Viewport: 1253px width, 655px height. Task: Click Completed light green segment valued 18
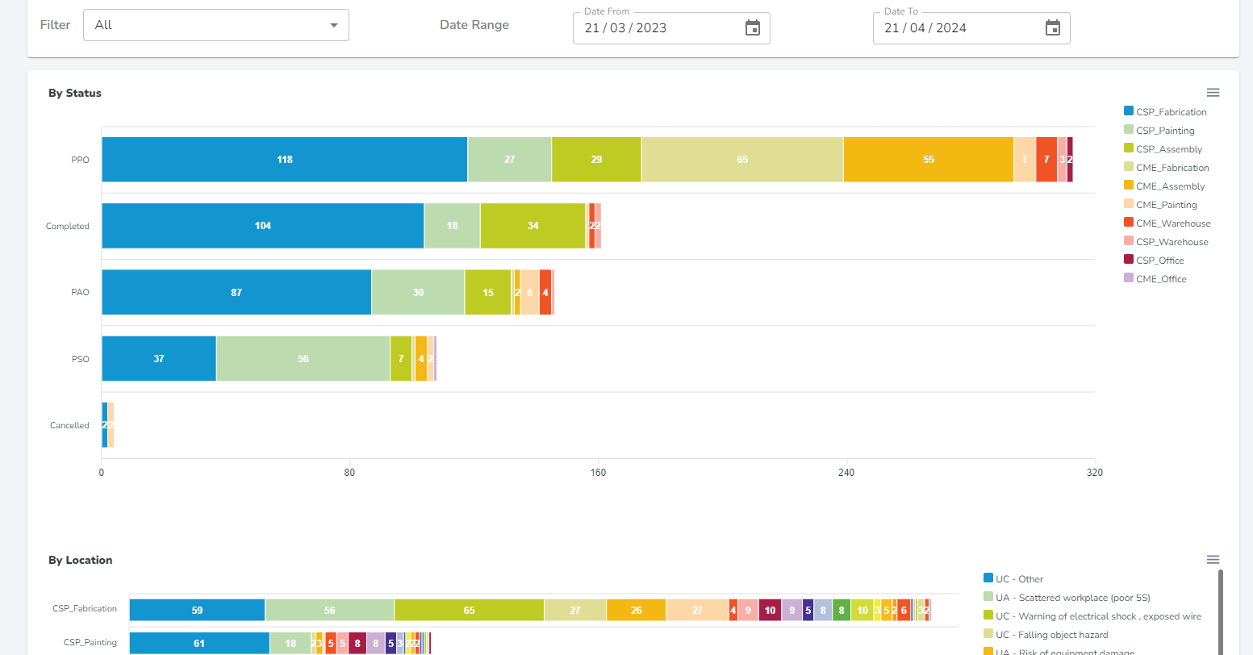pyautogui.click(x=453, y=226)
